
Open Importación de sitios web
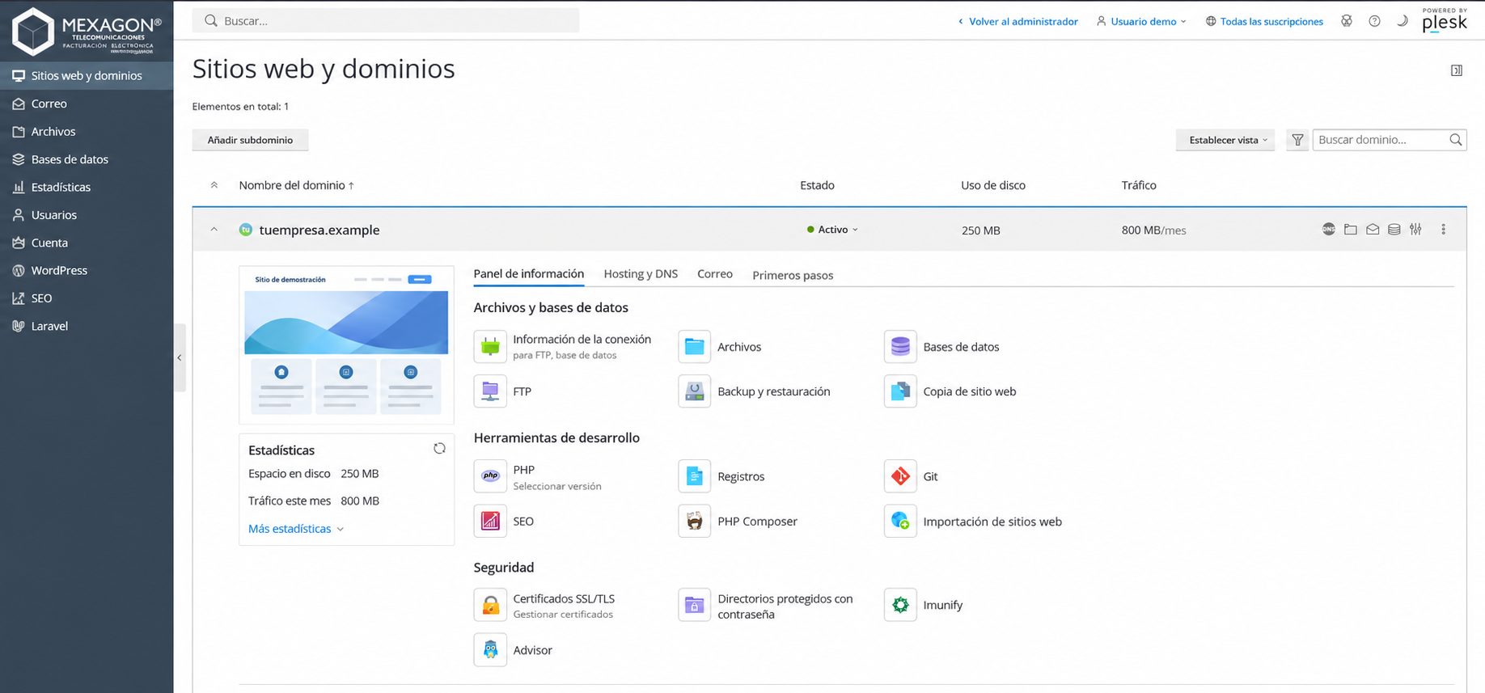point(973,522)
